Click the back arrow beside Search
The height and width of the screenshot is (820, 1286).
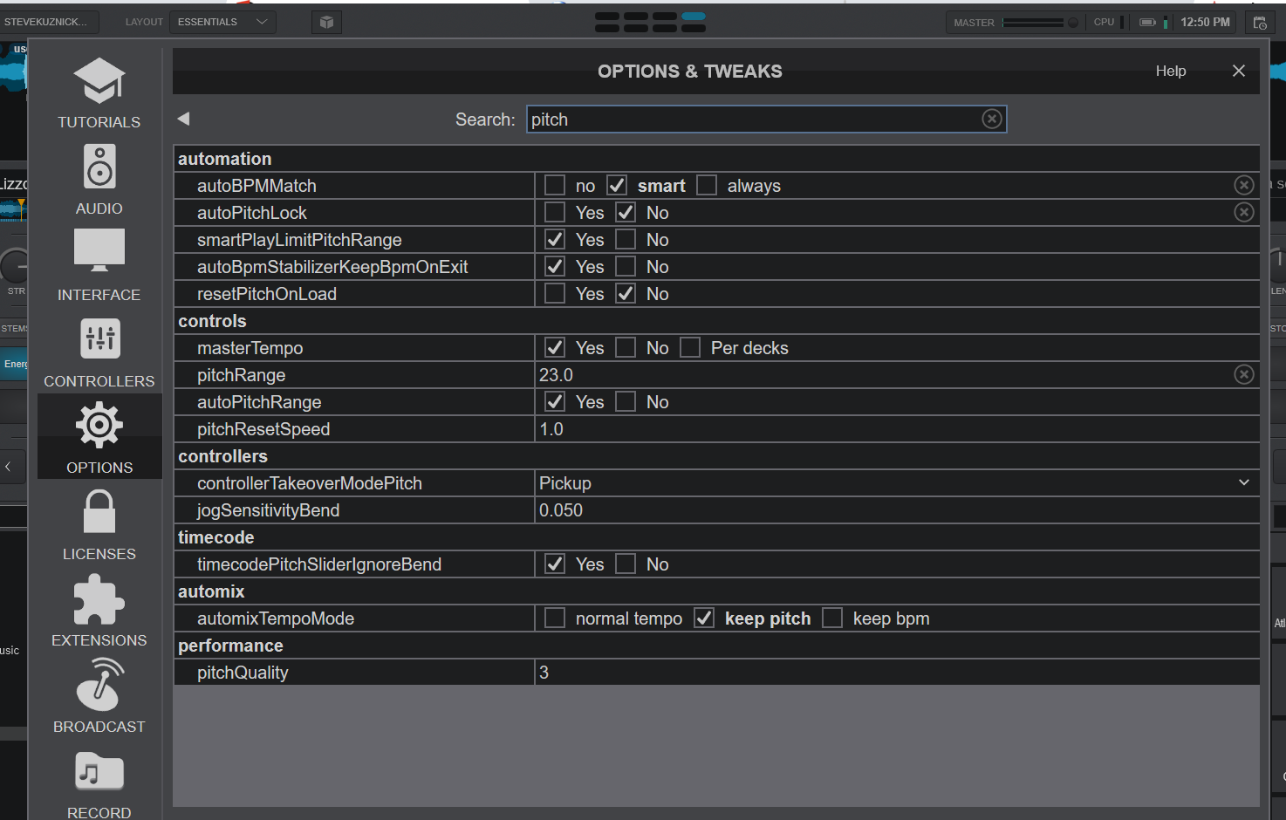(183, 119)
